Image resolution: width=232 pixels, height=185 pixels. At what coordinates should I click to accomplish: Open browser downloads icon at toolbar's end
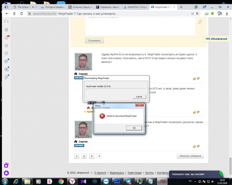[x=227, y=14]
